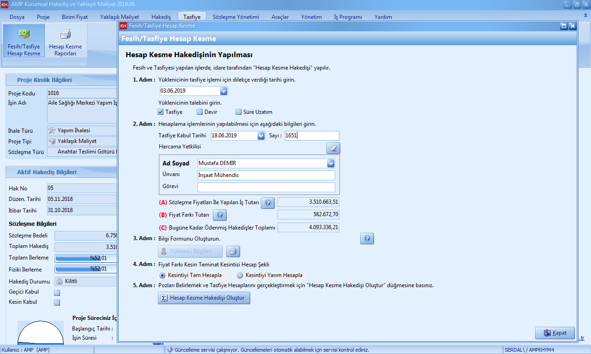The height and width of the screenshot is (354, 591).
Task: Open the Sözleşme Yönetimi tab
Action: (235, 17)
